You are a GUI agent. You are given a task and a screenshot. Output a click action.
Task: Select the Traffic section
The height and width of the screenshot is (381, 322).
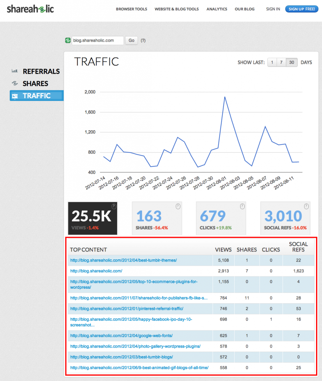[37, 96]
